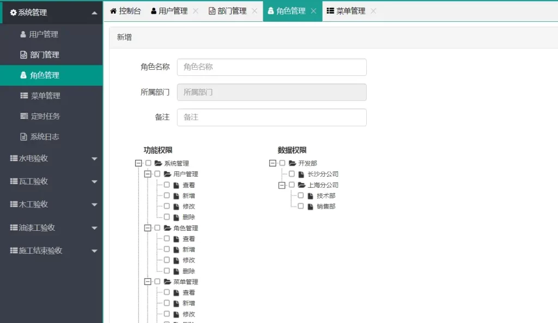Click the 角色名称 input field
The image size is (558, 323).
tap(271, 67)
